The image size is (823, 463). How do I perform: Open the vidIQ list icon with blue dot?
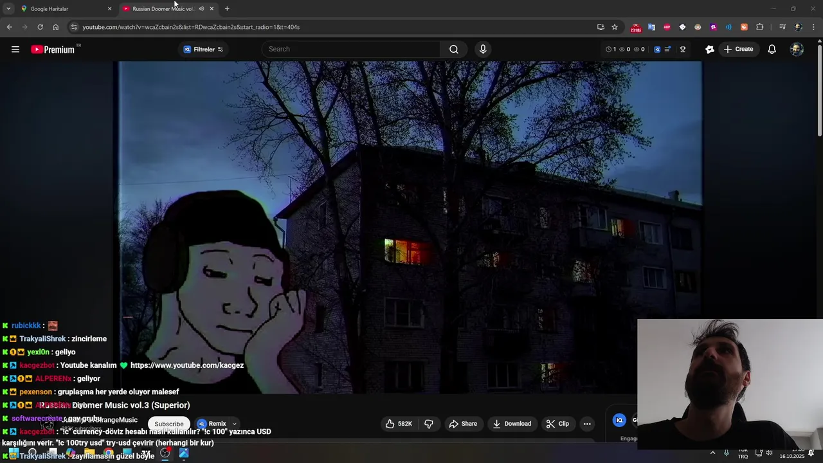[x=668, y=49]
